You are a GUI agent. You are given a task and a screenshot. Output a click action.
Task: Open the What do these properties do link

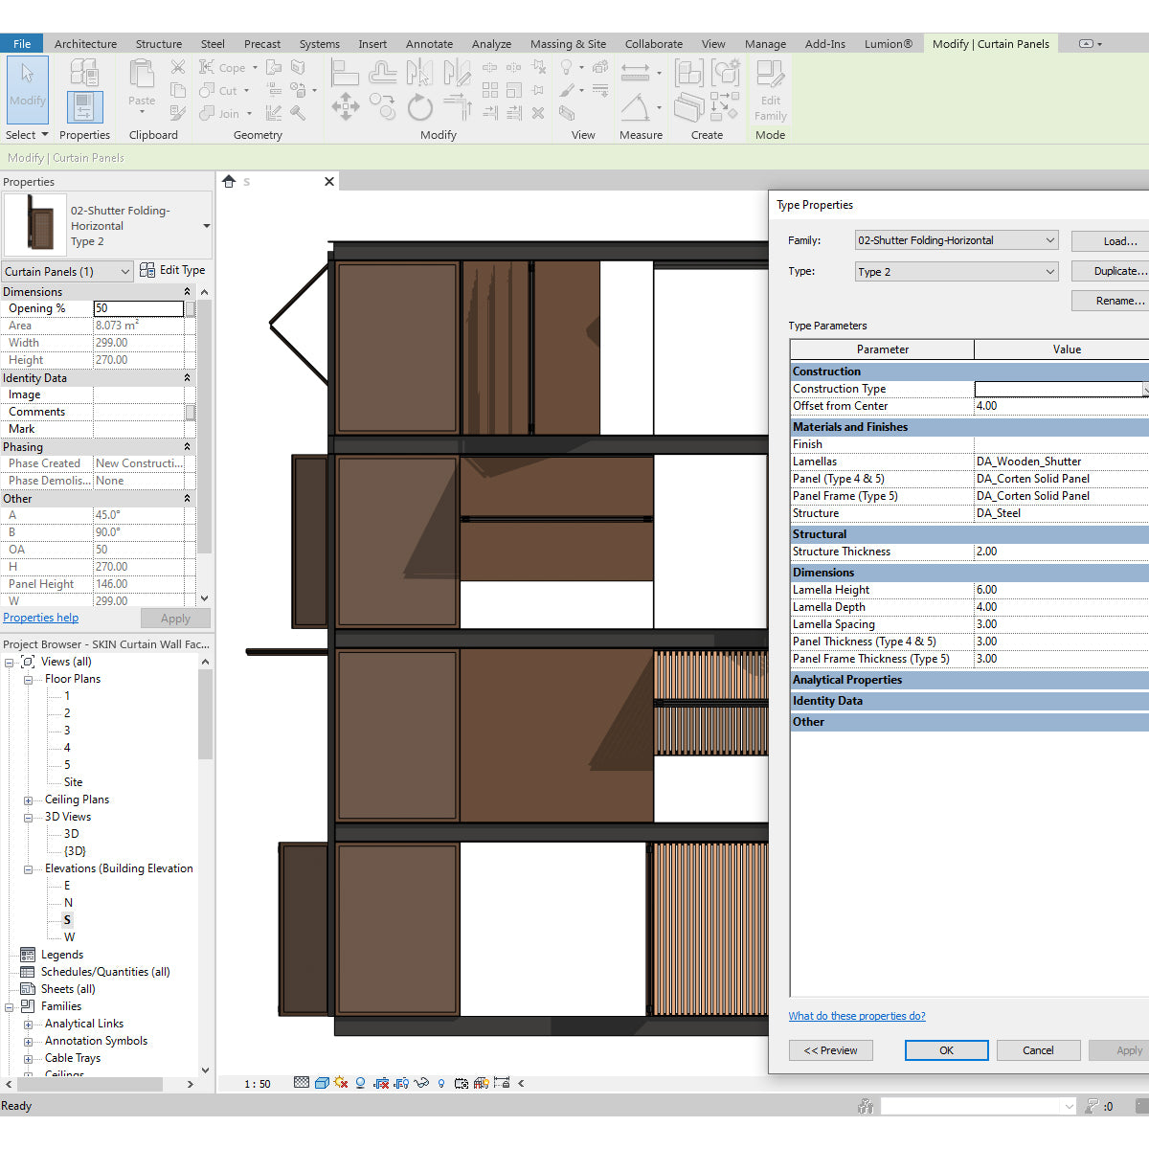click(x=856, y=1015)
